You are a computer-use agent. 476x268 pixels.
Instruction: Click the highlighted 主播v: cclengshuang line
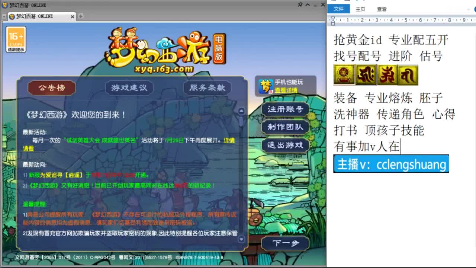[x=391, y=164]
